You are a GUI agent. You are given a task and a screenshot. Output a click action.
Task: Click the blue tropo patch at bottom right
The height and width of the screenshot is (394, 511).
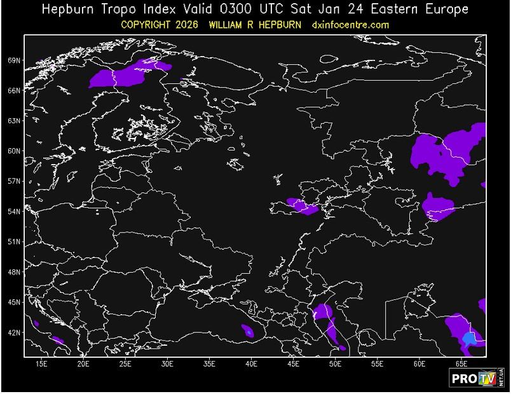coord(469,338)
